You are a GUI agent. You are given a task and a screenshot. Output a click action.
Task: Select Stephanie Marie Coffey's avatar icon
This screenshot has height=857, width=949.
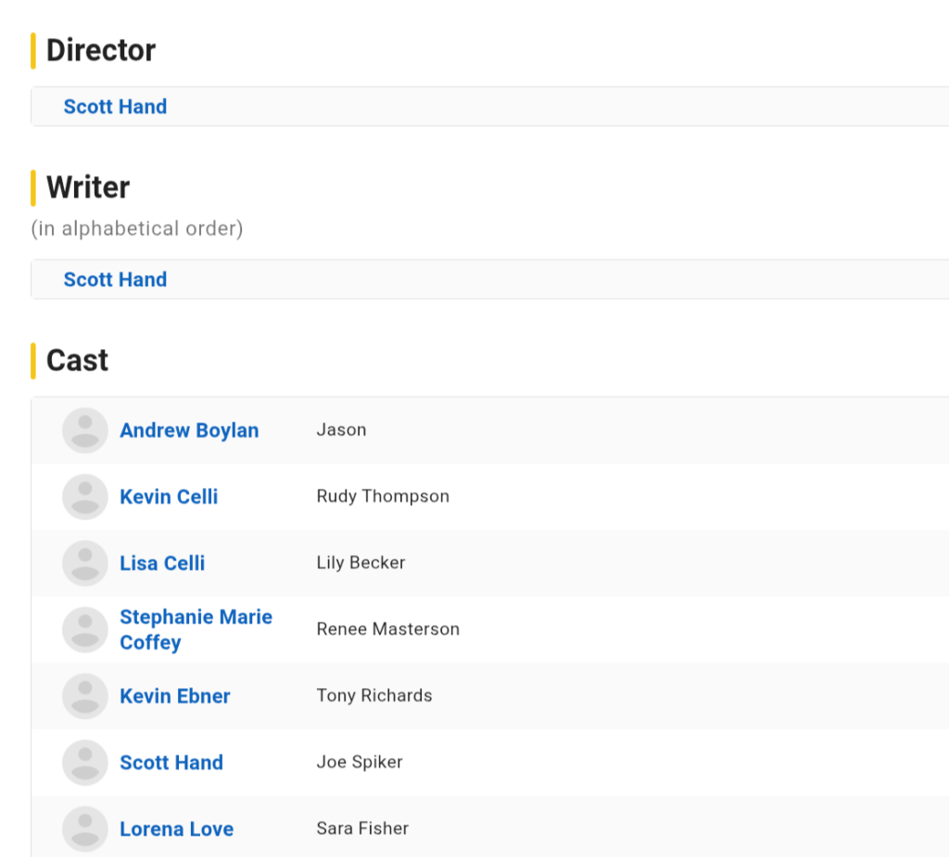click(85, 630)
